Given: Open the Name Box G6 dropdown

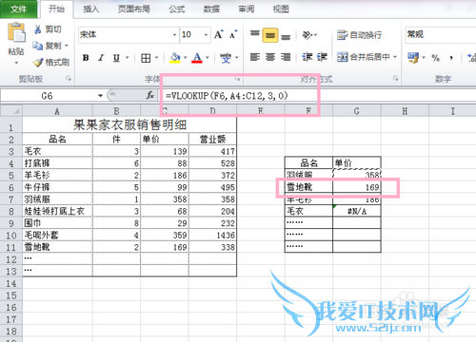Looking at the screenshot, I should coord(100,95).
